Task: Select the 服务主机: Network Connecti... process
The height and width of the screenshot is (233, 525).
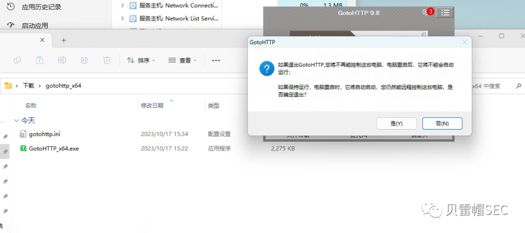Action: coord(179,5)
